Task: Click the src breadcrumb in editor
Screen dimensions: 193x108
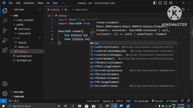Action: (x=49, y=16)
